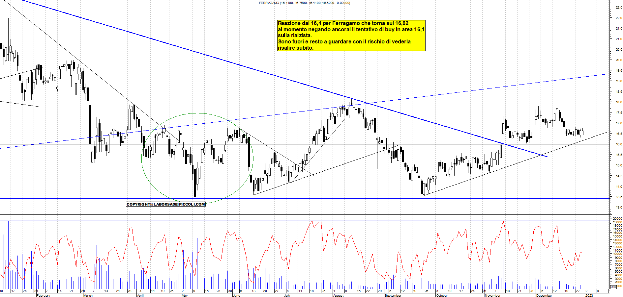Click the February month label on time axis
The image size is (623, 297).
click(x=44, y=295)
